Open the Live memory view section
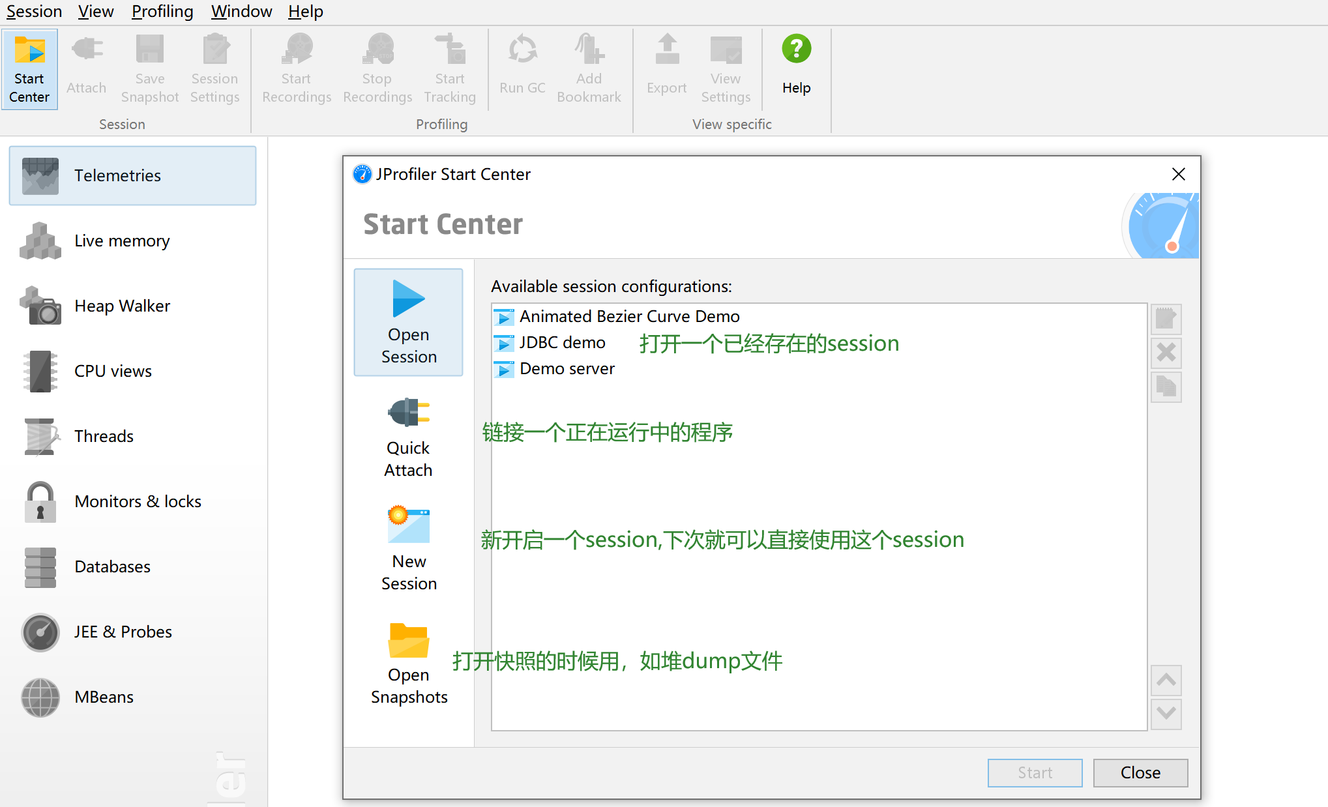1328x807 pixels. (x=132, y=241)
